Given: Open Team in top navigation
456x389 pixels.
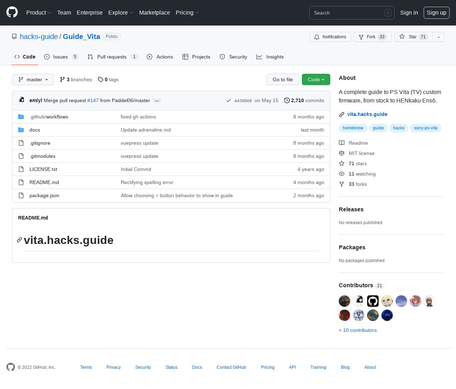Looking at the screenshot, I should 64,12.
